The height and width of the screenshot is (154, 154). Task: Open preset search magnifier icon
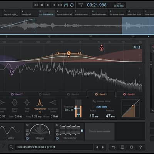pyautogui.click(x=11, y=147)
